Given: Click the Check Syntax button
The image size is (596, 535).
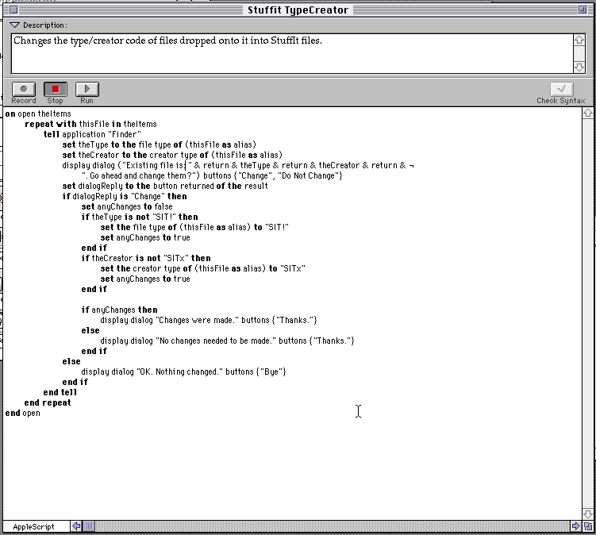Looking at the screenshot, I should pyautogui.click(x=561, y=89).
